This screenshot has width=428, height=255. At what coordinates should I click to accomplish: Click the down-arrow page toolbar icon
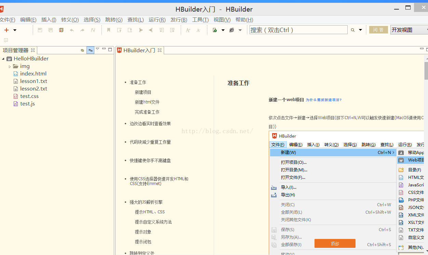click(130, 30)
